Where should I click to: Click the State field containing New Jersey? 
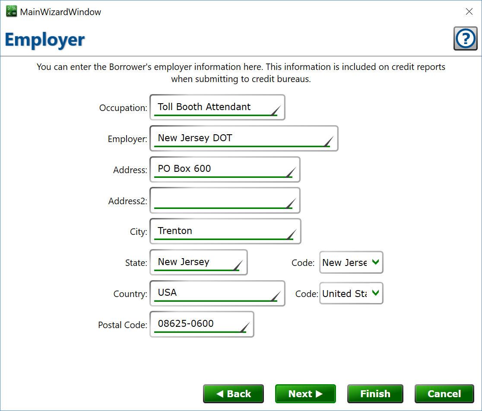click(199, 262)
